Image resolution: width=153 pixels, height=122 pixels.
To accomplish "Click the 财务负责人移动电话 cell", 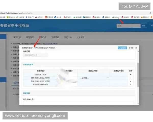I will click(x=40, y=85).
